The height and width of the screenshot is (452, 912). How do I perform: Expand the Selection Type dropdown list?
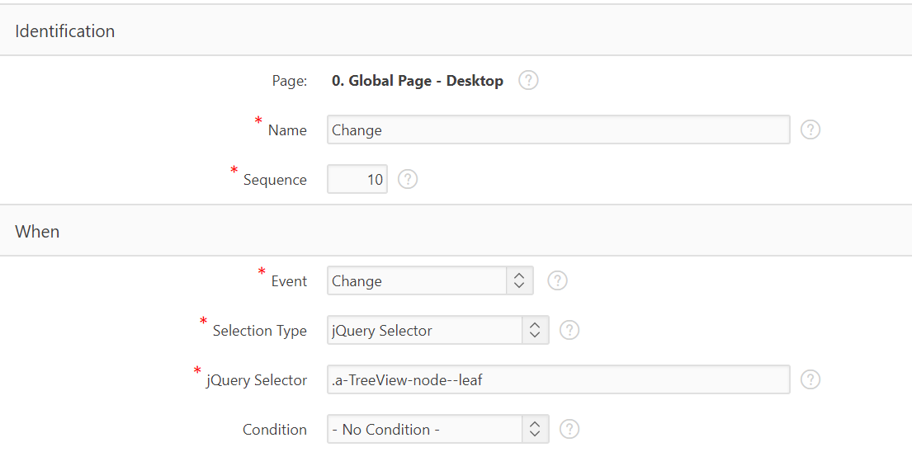pos(438,330)
